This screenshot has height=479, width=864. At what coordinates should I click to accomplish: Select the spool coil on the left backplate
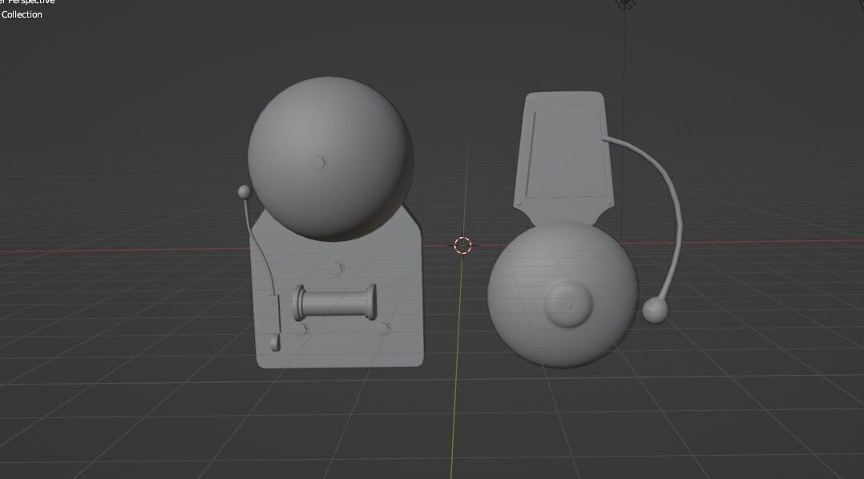coord(335,303)
